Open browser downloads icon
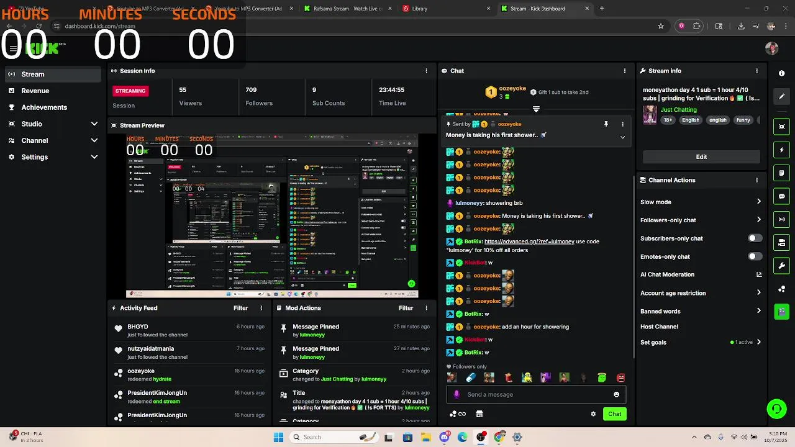The image size is (795, 447). tap(741, 26)
